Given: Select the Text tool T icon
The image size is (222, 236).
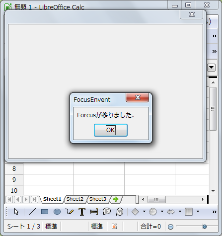Looking at the screenshot, I should pyautogui.click(x=82, y=212).
